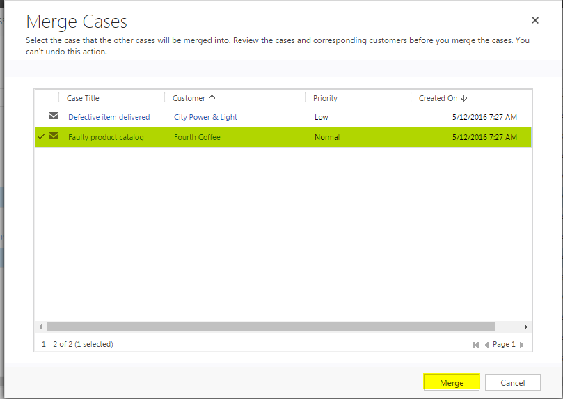Click the horizontal scrollbar right arrow
Viewport: 563px width, 399px height.
coord(525,327)
